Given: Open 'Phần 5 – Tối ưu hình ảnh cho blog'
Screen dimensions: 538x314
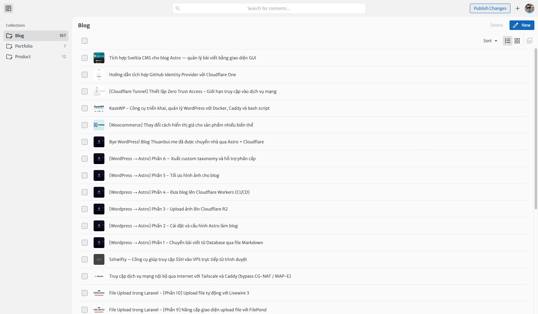Looking at the screenshot, I should (164, 175).
